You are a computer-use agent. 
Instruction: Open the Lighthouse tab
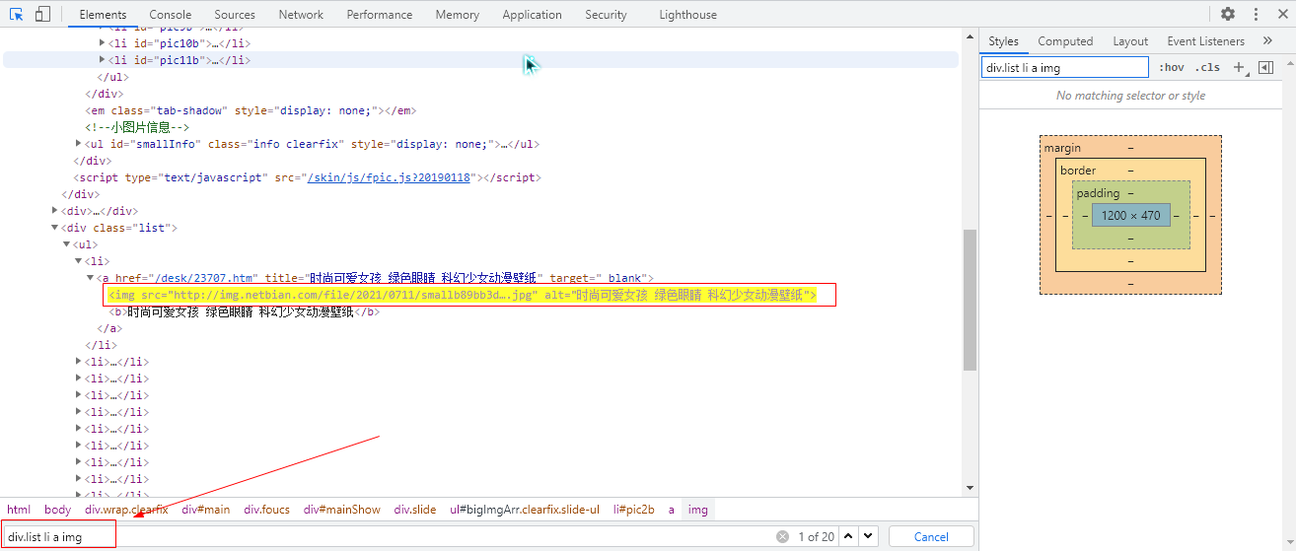687,15
